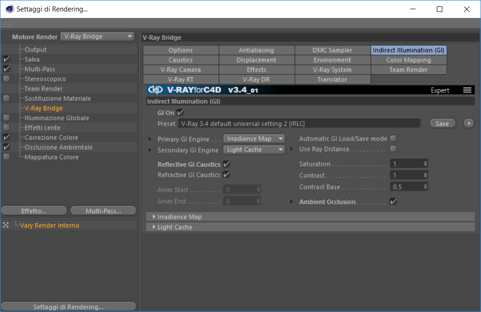Switch to the Environment tab
The width and height of the screenshot is (481, 312).
click(x=332, y=60)
